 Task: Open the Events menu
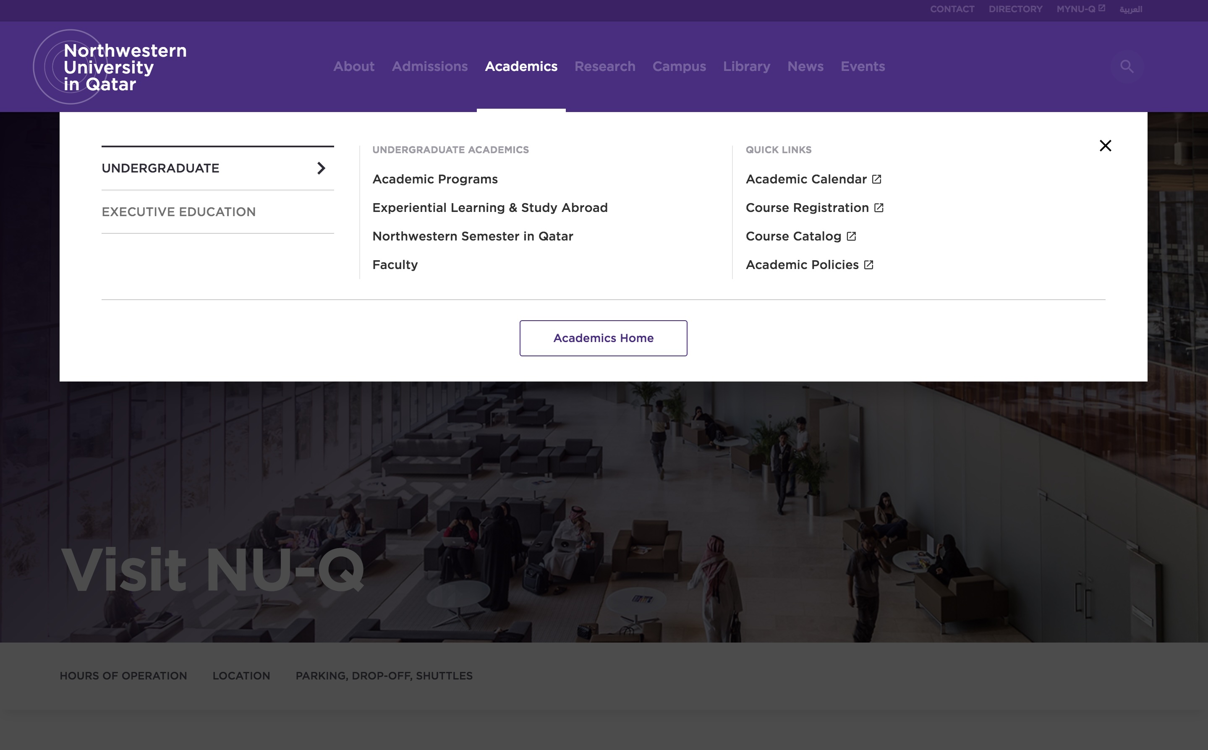point(863,66)
